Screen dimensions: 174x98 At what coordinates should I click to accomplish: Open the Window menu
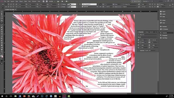point(34,1)
